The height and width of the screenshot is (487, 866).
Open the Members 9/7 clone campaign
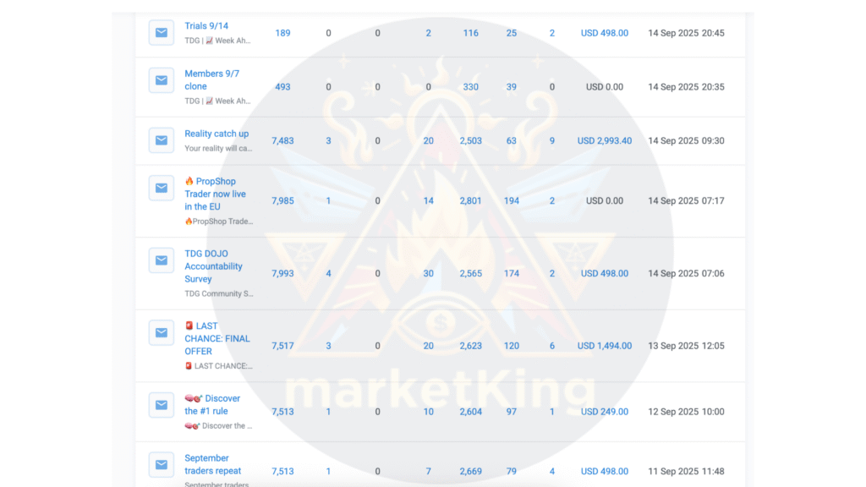coord(211,79)
